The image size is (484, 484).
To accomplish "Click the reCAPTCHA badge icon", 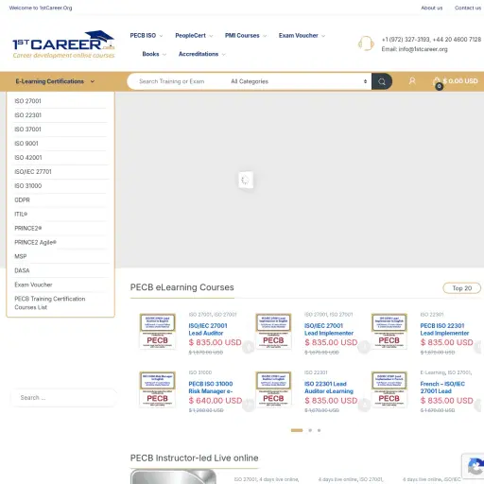I will click(x=475, y=466).
